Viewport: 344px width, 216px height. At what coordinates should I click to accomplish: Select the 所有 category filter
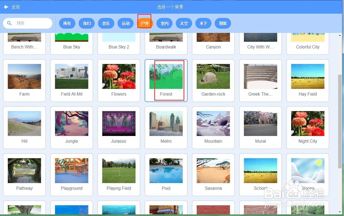point(67,23)
